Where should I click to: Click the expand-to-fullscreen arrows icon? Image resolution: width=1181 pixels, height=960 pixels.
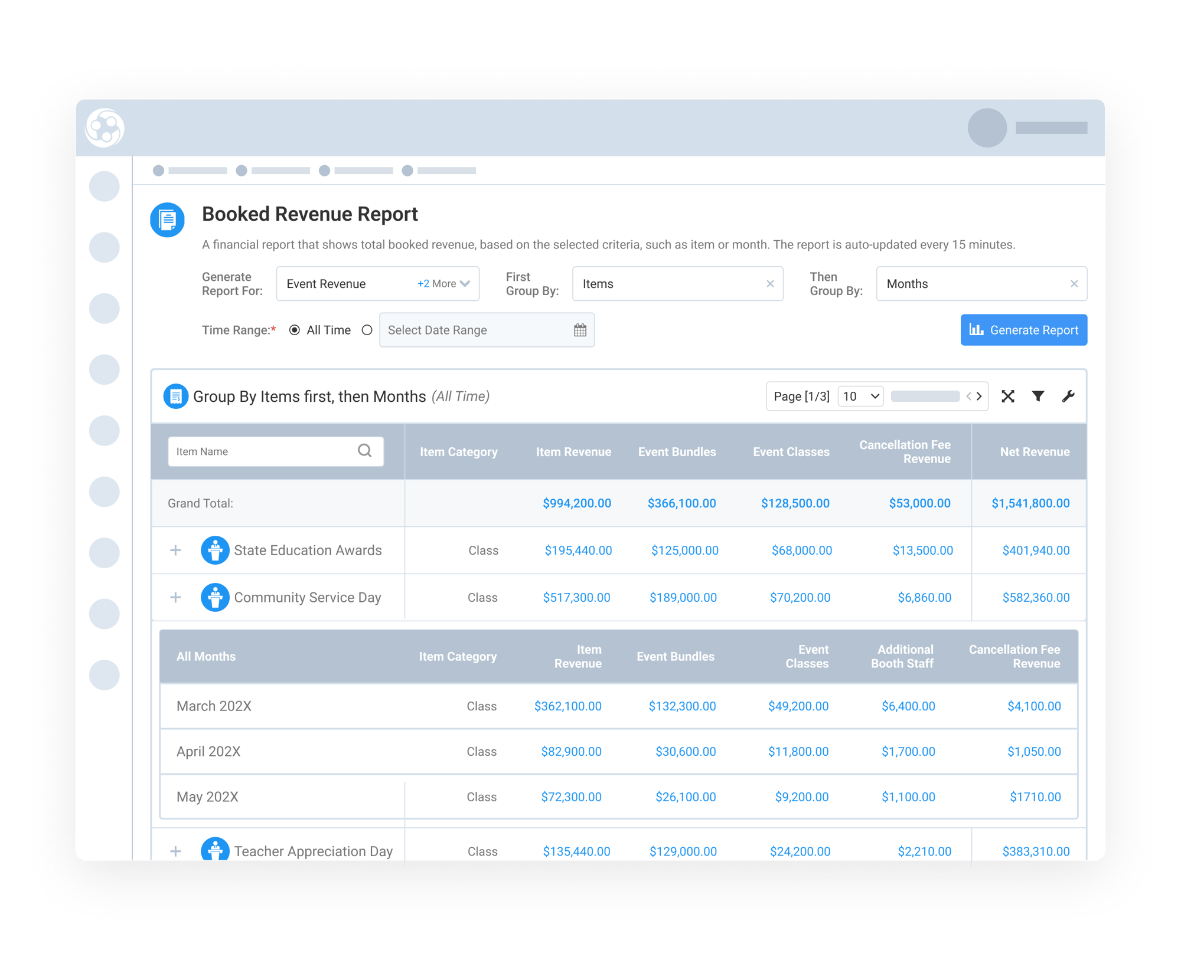point(1008,397)
